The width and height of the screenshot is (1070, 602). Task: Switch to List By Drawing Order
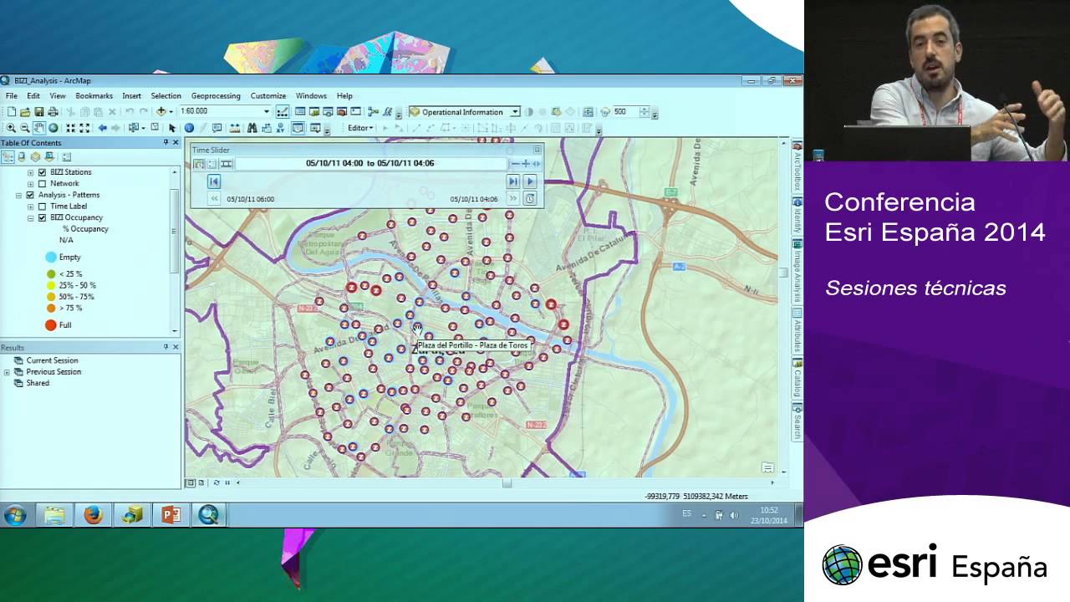8,156
